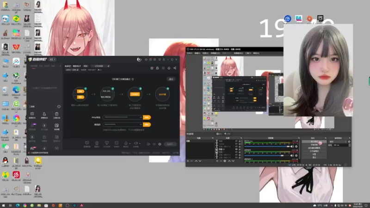Click the first channel volume slider in OBS mixer
The image size is (370, 208).
267,147
